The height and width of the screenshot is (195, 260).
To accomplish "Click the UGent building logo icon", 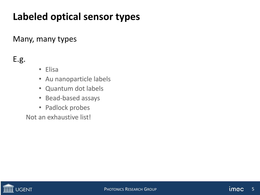I will [x=8, y=188].
